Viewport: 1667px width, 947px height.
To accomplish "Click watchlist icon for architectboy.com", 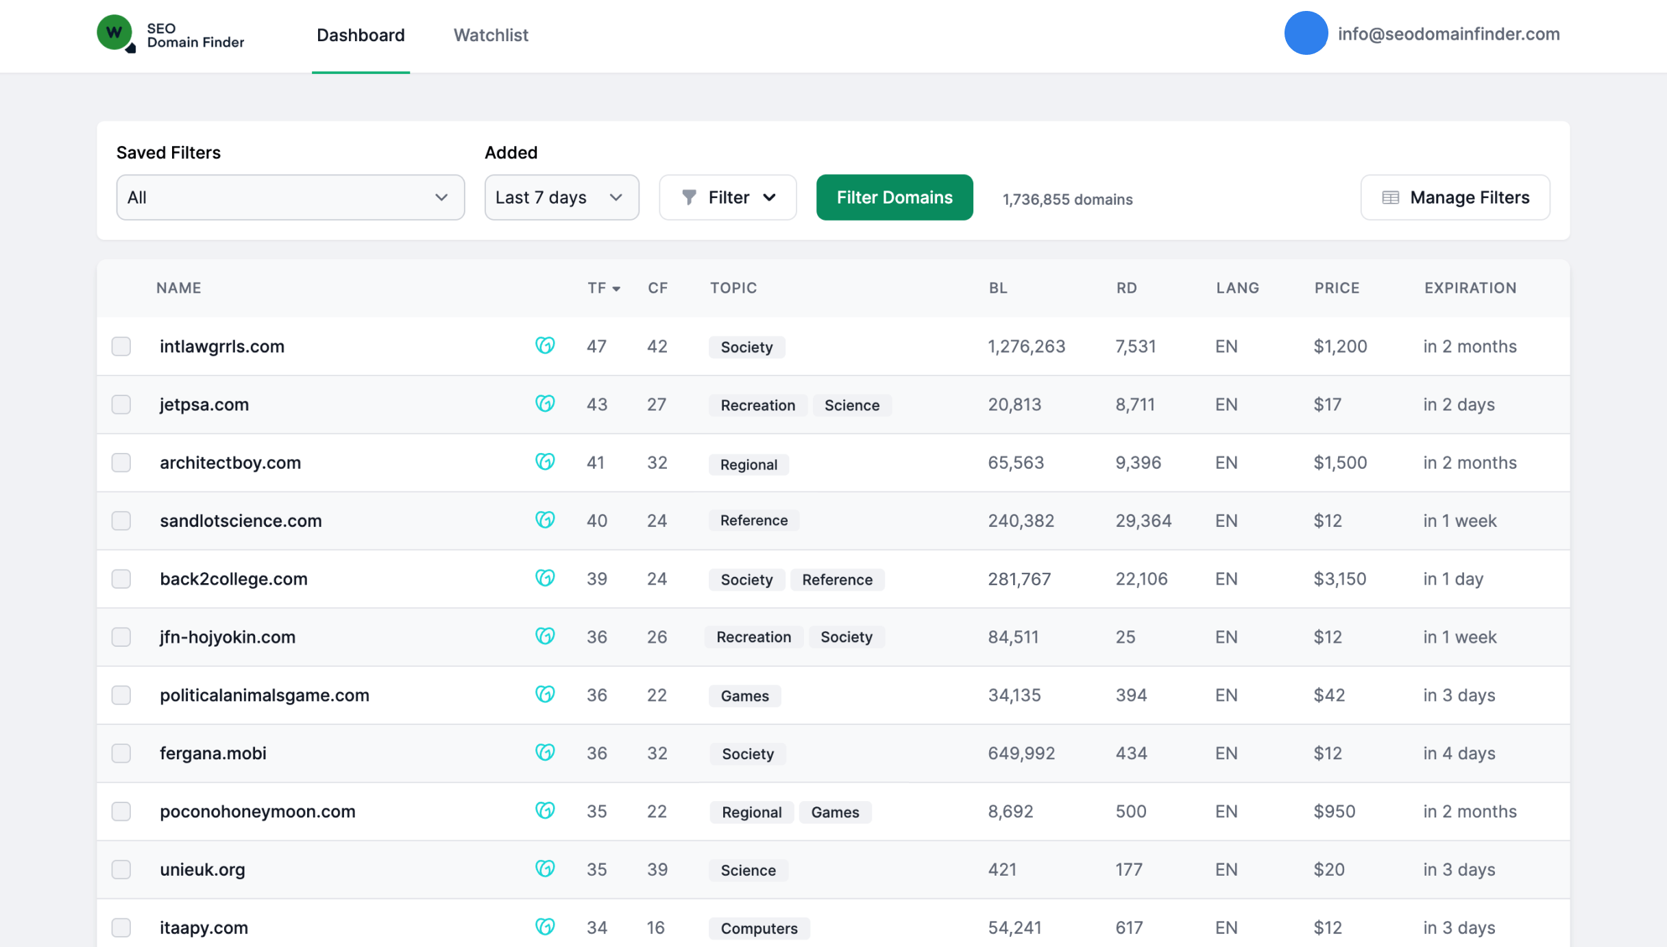I will tap(545, 462).
